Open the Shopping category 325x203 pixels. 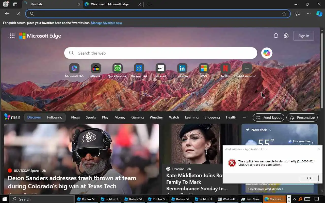pos(212,117)
